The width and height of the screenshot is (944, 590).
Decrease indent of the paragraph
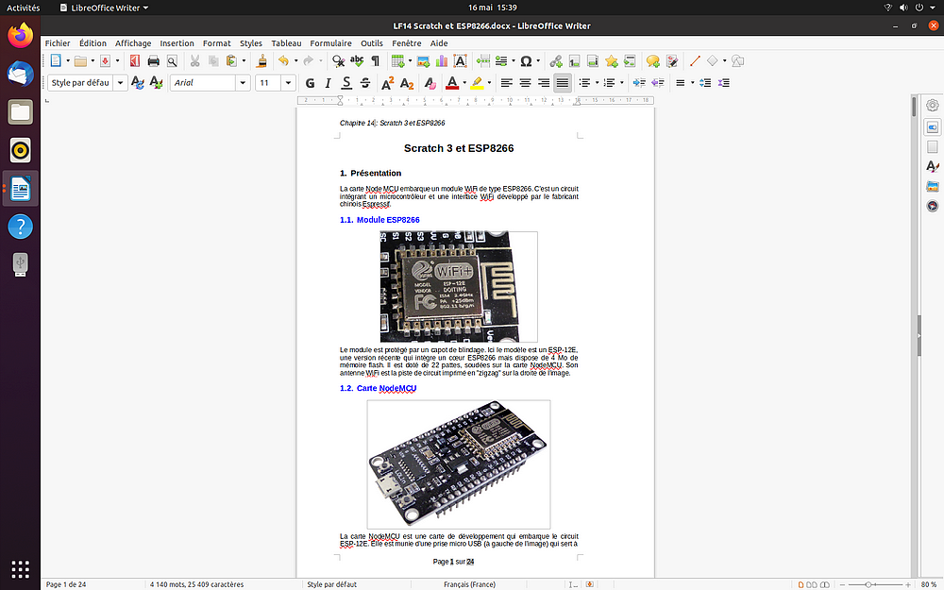[658, 82]
